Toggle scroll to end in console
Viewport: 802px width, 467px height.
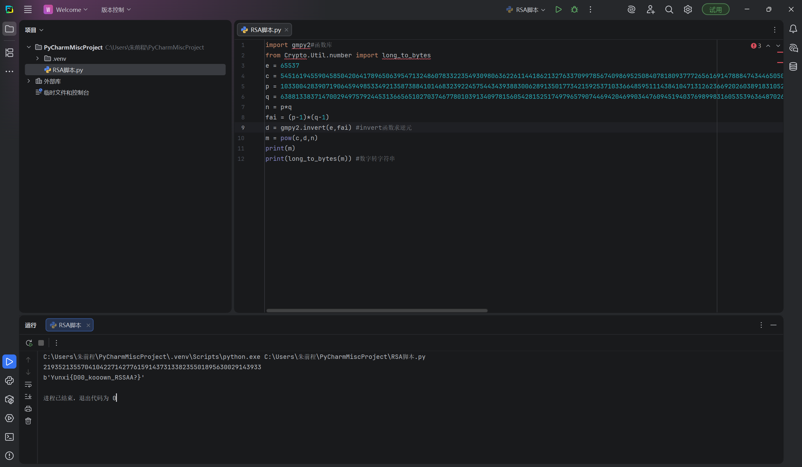(28, 396)
